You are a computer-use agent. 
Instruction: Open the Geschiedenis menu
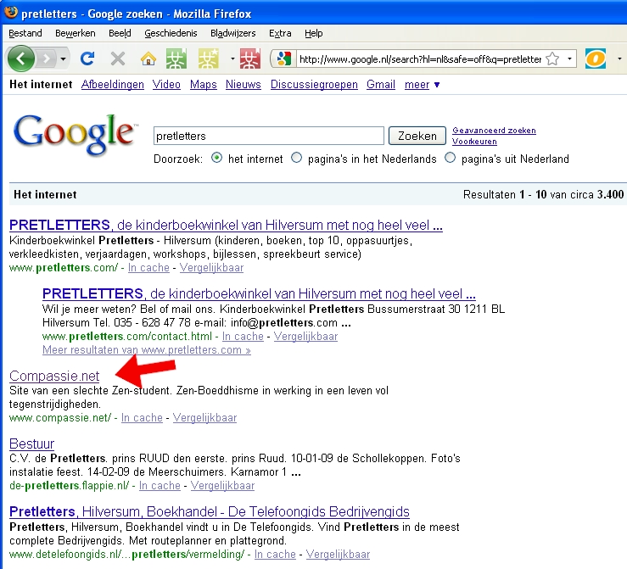pyautogui.click(x=171, y=33)
